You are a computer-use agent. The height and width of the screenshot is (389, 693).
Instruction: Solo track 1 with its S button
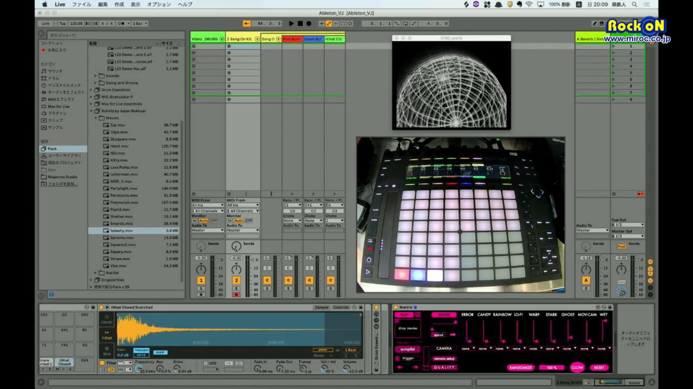point(201,289)
